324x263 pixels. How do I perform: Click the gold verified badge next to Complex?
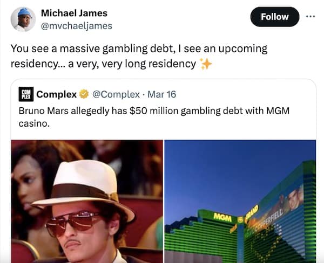[84, 94]
